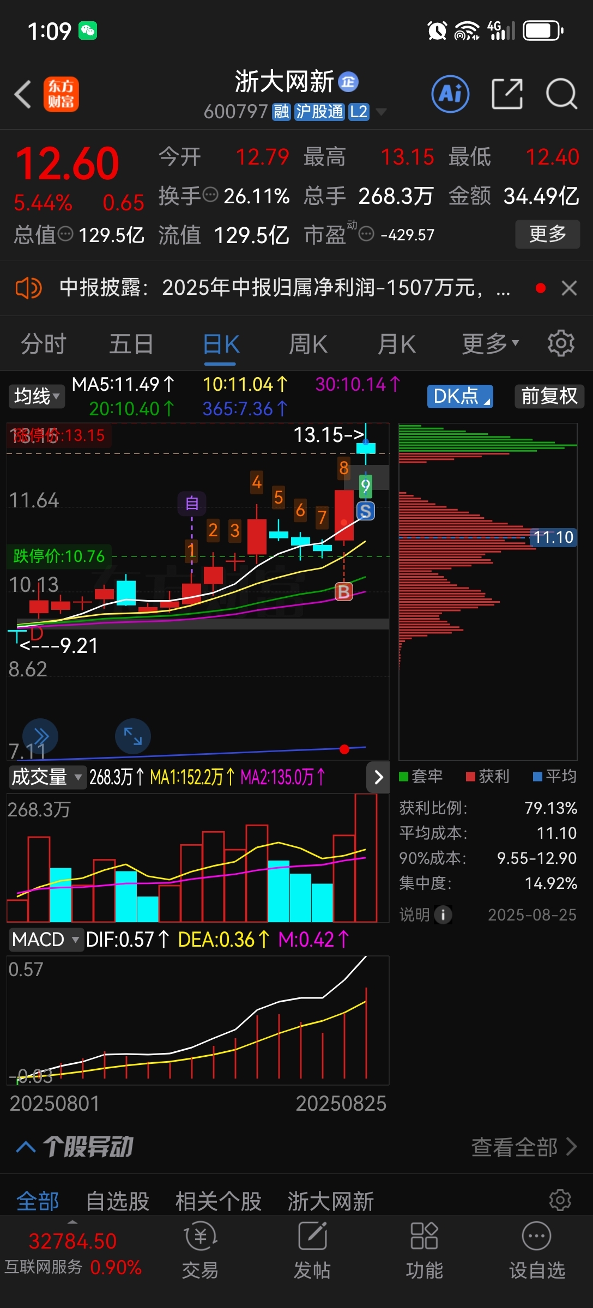Select the 自选股 filter tab
This screenshot has height=1308, width=593.
tap(118, 1201)
